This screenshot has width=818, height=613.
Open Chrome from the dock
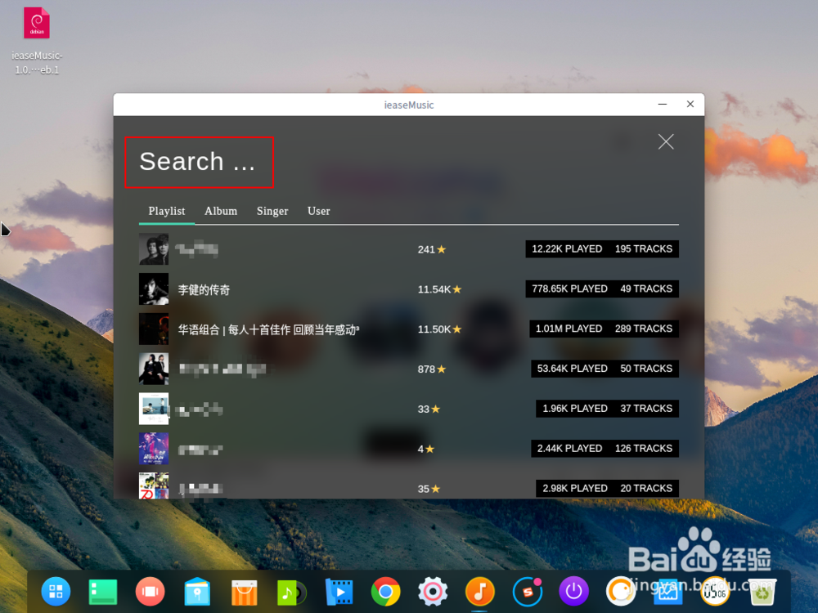pos(384,591)
